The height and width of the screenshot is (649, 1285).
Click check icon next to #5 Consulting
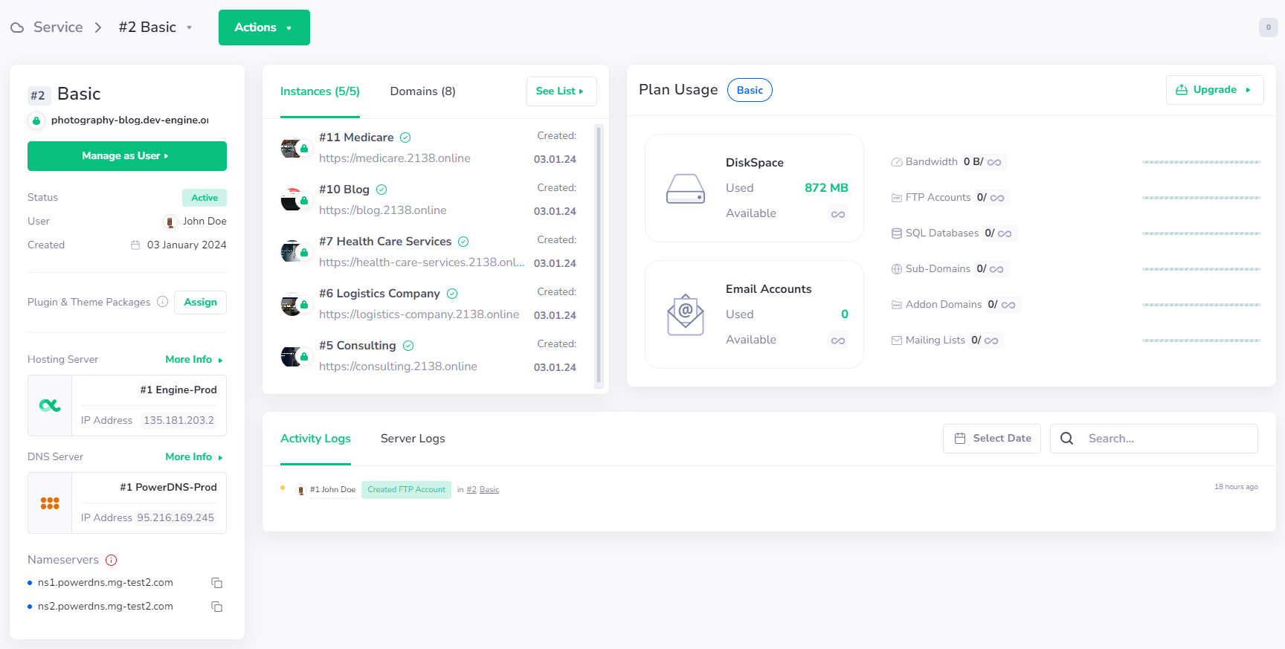408,346
